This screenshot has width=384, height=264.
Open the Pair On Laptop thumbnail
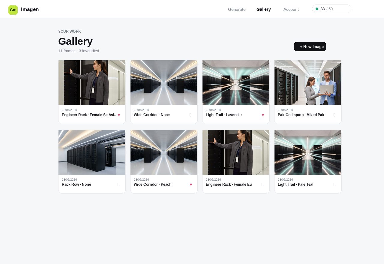pyautogui.click(x=308, y=83)
